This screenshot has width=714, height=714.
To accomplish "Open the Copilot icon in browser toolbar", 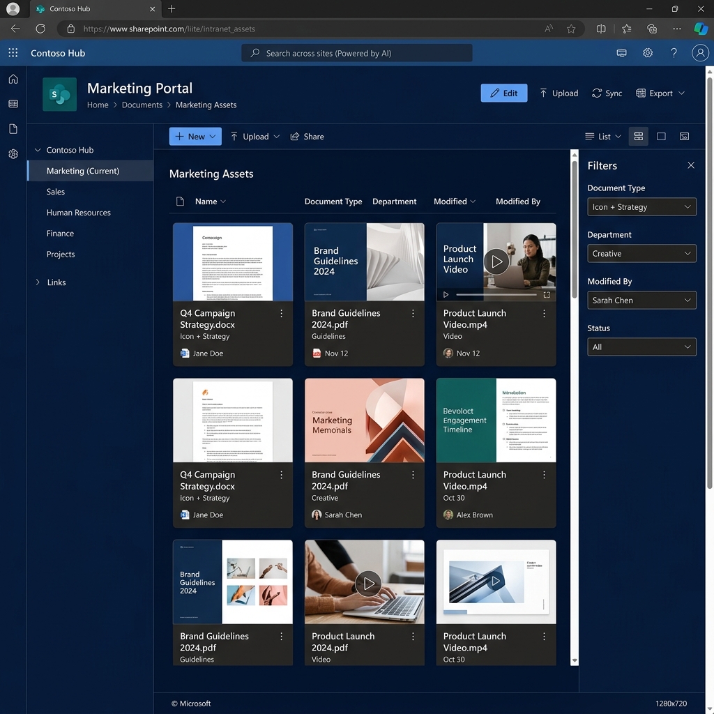I will pyautogui.click(x=700, y=29).
